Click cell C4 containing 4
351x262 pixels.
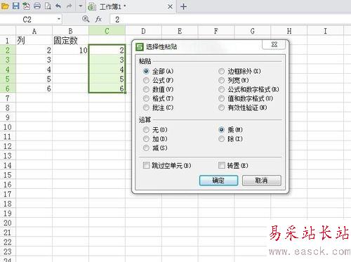click(107, 70)
